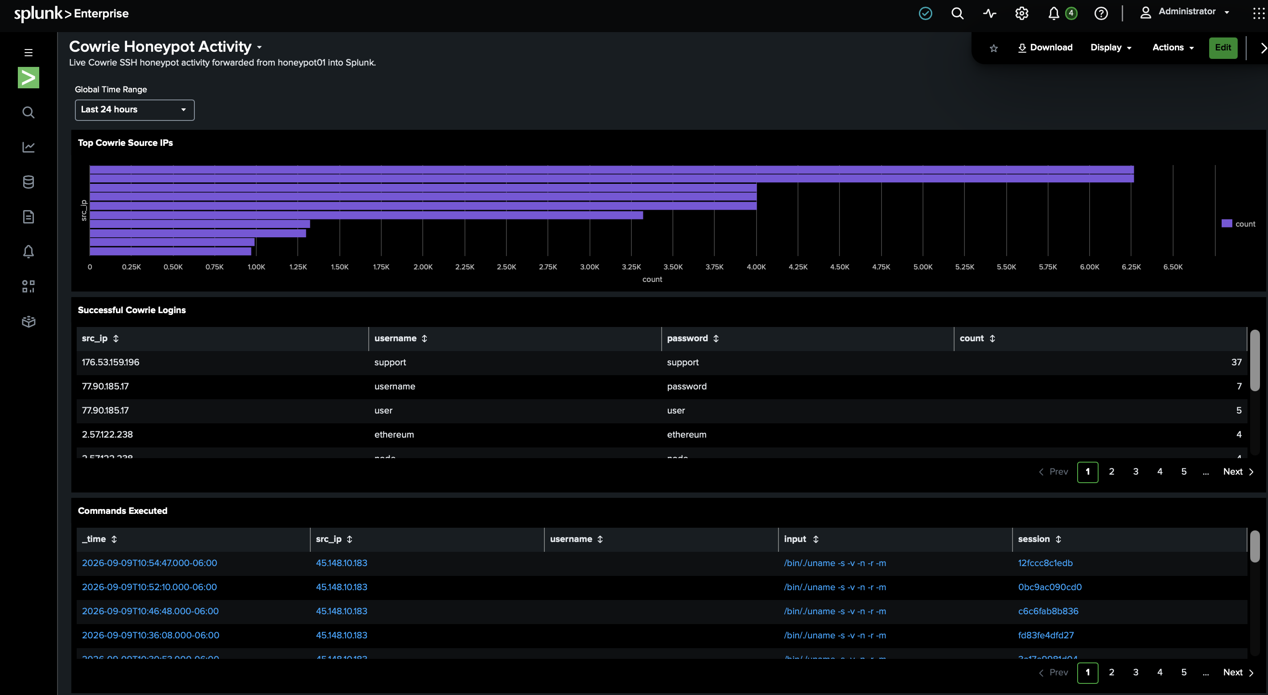
Task: Open the Last 24 hours time range dropdown
Action: point(134,110)
